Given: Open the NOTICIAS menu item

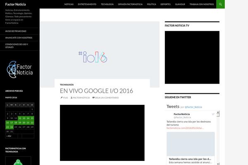Looking at the screenshot, I should 69,4.
